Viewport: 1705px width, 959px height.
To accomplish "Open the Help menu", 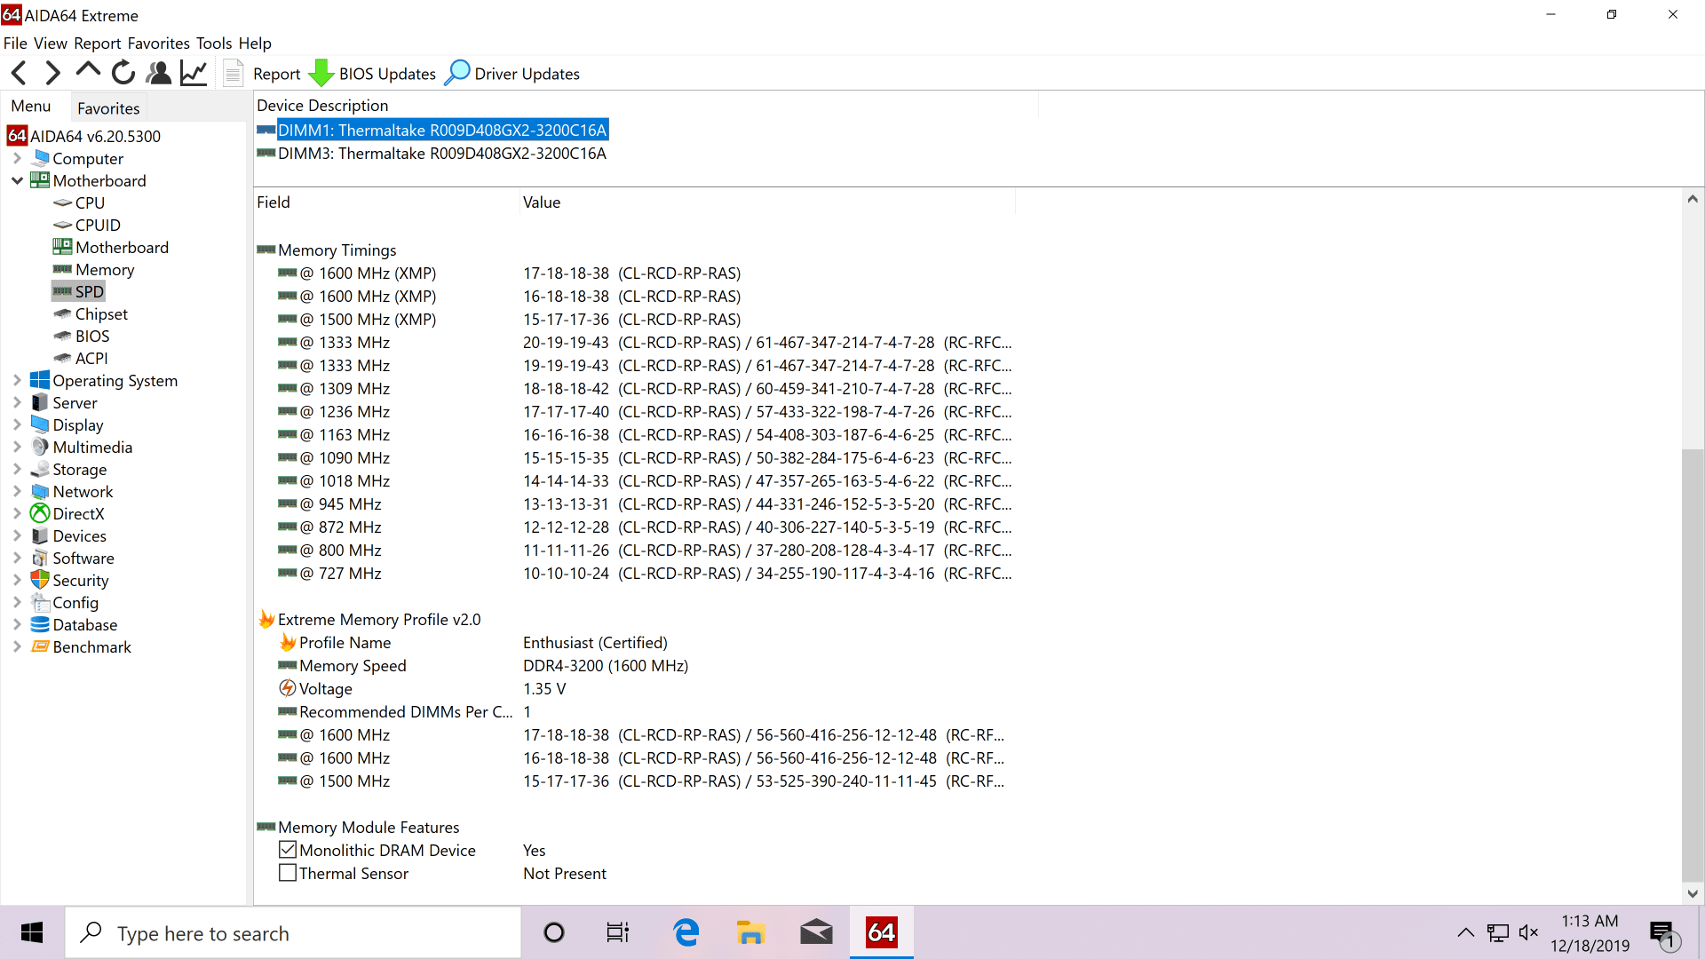I will pos(255,43).
